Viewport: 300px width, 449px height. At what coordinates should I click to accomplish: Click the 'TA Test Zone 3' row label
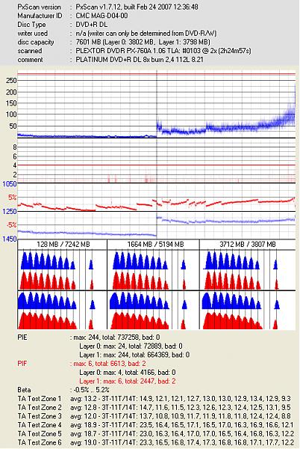pyautogui.click(x=40, y=416)
